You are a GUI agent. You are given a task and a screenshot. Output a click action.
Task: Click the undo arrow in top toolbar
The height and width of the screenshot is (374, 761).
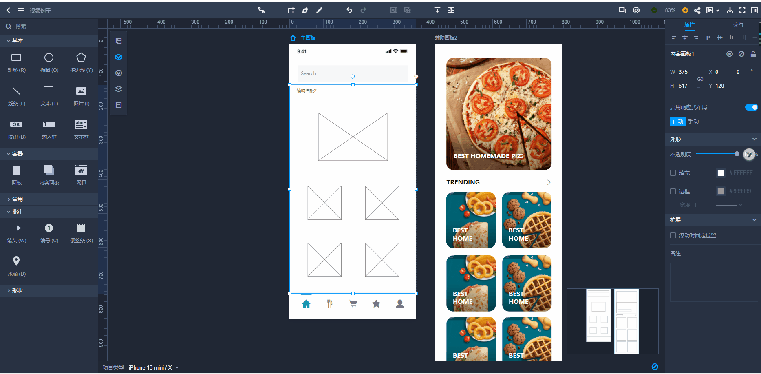[349, 10]
